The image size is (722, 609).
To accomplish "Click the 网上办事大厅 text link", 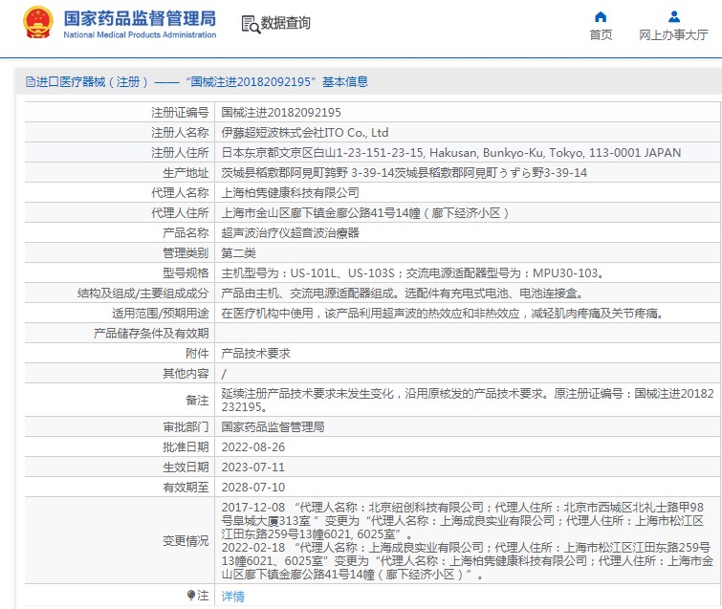I will coord(673,35).
